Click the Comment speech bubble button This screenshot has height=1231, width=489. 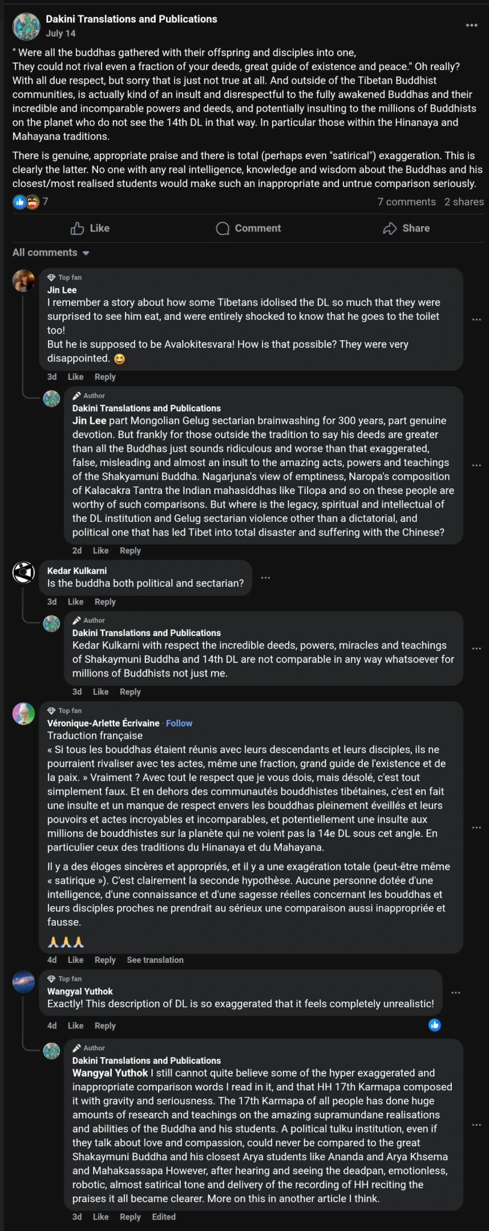[248, 228]
